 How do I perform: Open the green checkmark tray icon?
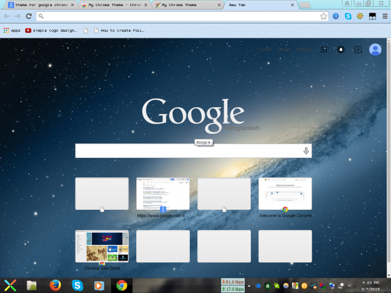276,286
